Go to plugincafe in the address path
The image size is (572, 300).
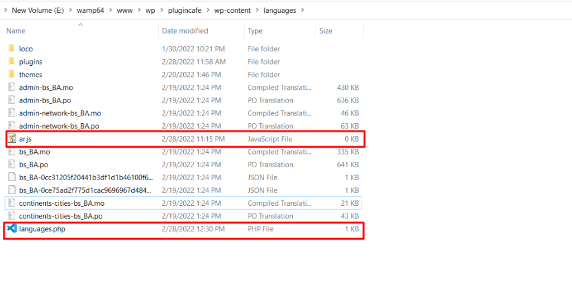pyautogui.click(x=184, y=10)
